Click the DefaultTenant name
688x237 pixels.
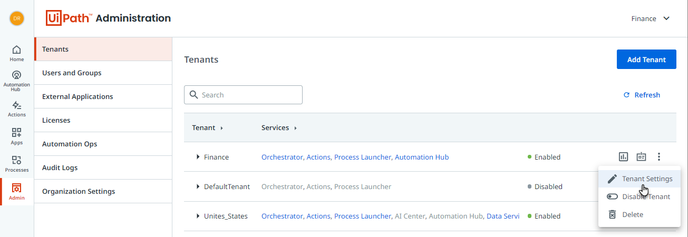227,186
